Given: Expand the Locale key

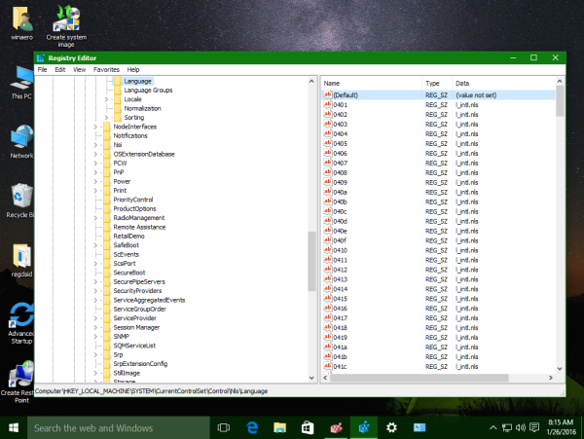Looking at the screenshot, I should [x=106, y=99].
